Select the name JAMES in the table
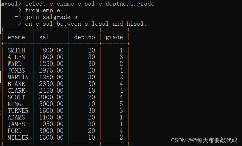Viewport: 242px width, 146px height. pyautogui.click(x=16, y=124)
